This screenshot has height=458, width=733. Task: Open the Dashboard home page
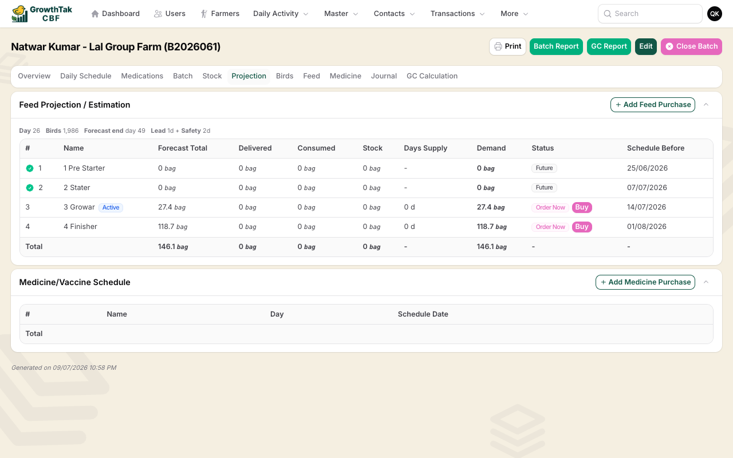coord(115,14)
